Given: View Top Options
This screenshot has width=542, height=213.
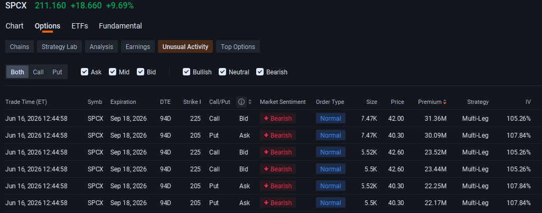Looking at the screenshot, I should click(x=238, y=46).
